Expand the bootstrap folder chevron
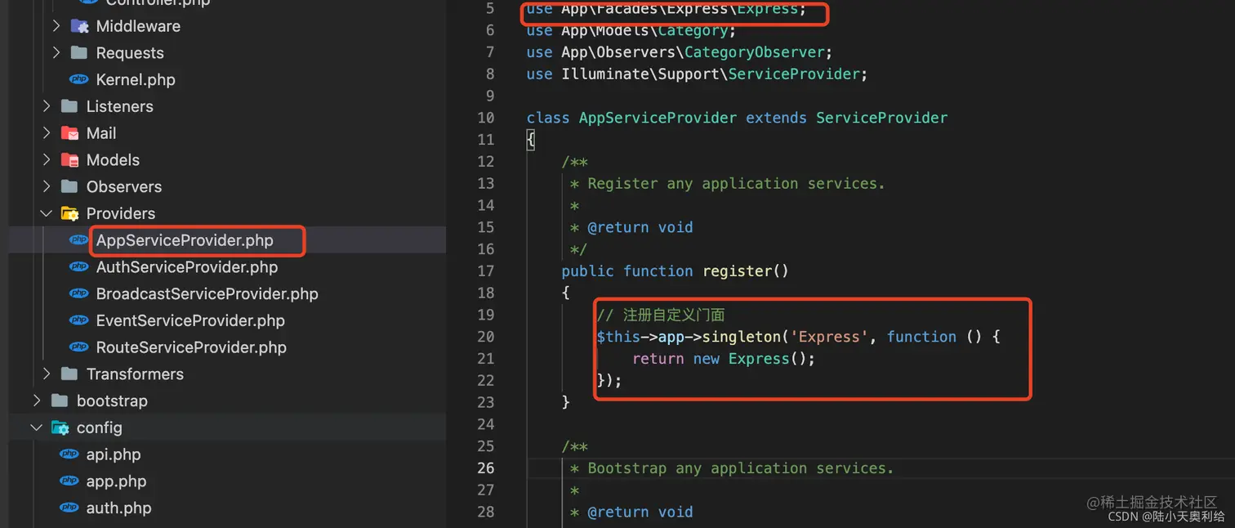Image resolution: width=1235 pixels, height=528 pixels. pos(37,400)
